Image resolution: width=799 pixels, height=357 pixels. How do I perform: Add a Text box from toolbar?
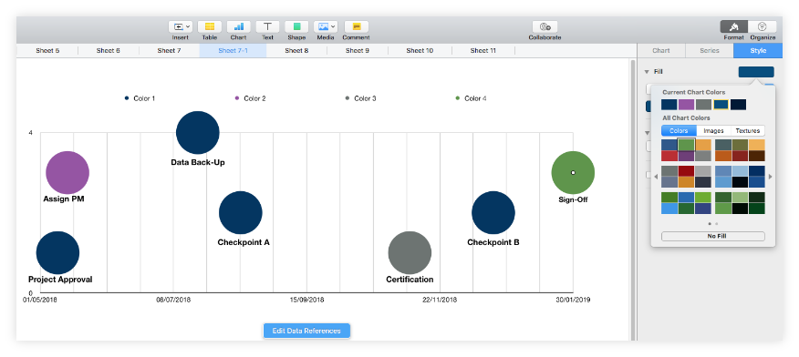coord(267,27)
